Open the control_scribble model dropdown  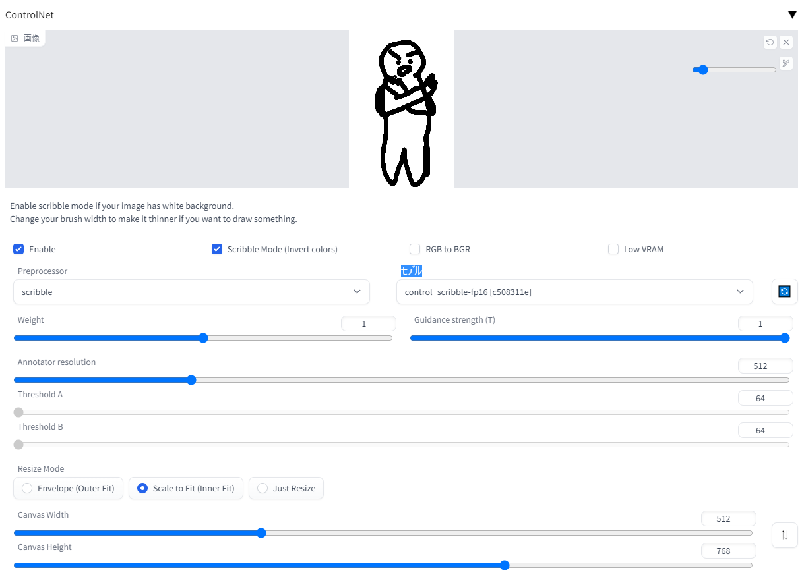pyautogui.click(x=574, y=292)
